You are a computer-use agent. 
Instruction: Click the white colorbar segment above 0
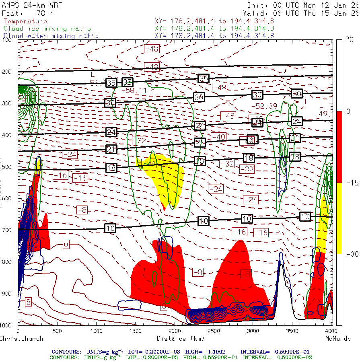pyautogui.click(x=339, y=76)
